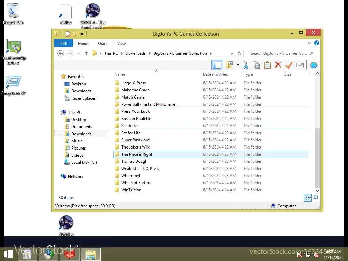Select Pictures under This PC
The height and width of the screenshot is (261, 348).
click(x=79, y=148)
